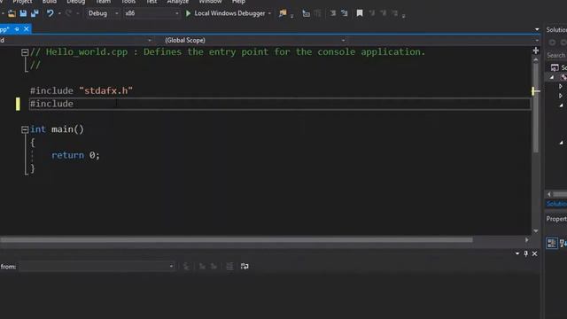Decrease indent with the outdent icon
Image resolution: width=567 pixels, height=319 pixels.
(x=332, y=13)
